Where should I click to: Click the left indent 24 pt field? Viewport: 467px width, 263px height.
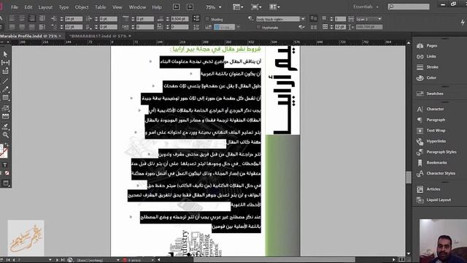point(74,19)
